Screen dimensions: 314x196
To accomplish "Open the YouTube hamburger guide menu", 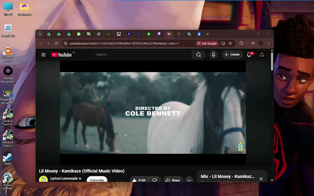I will 43,55.
